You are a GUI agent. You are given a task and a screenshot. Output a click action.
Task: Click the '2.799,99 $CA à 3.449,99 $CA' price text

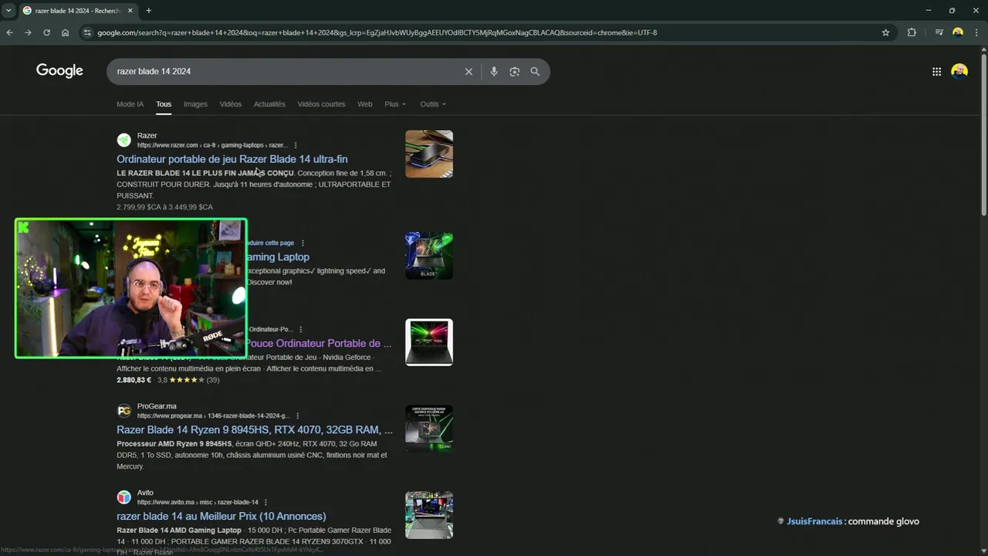[164, 207]
